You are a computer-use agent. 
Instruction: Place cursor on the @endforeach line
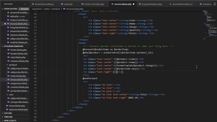[x=90, y=78]
